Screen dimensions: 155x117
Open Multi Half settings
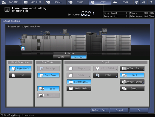pos(79,88)
